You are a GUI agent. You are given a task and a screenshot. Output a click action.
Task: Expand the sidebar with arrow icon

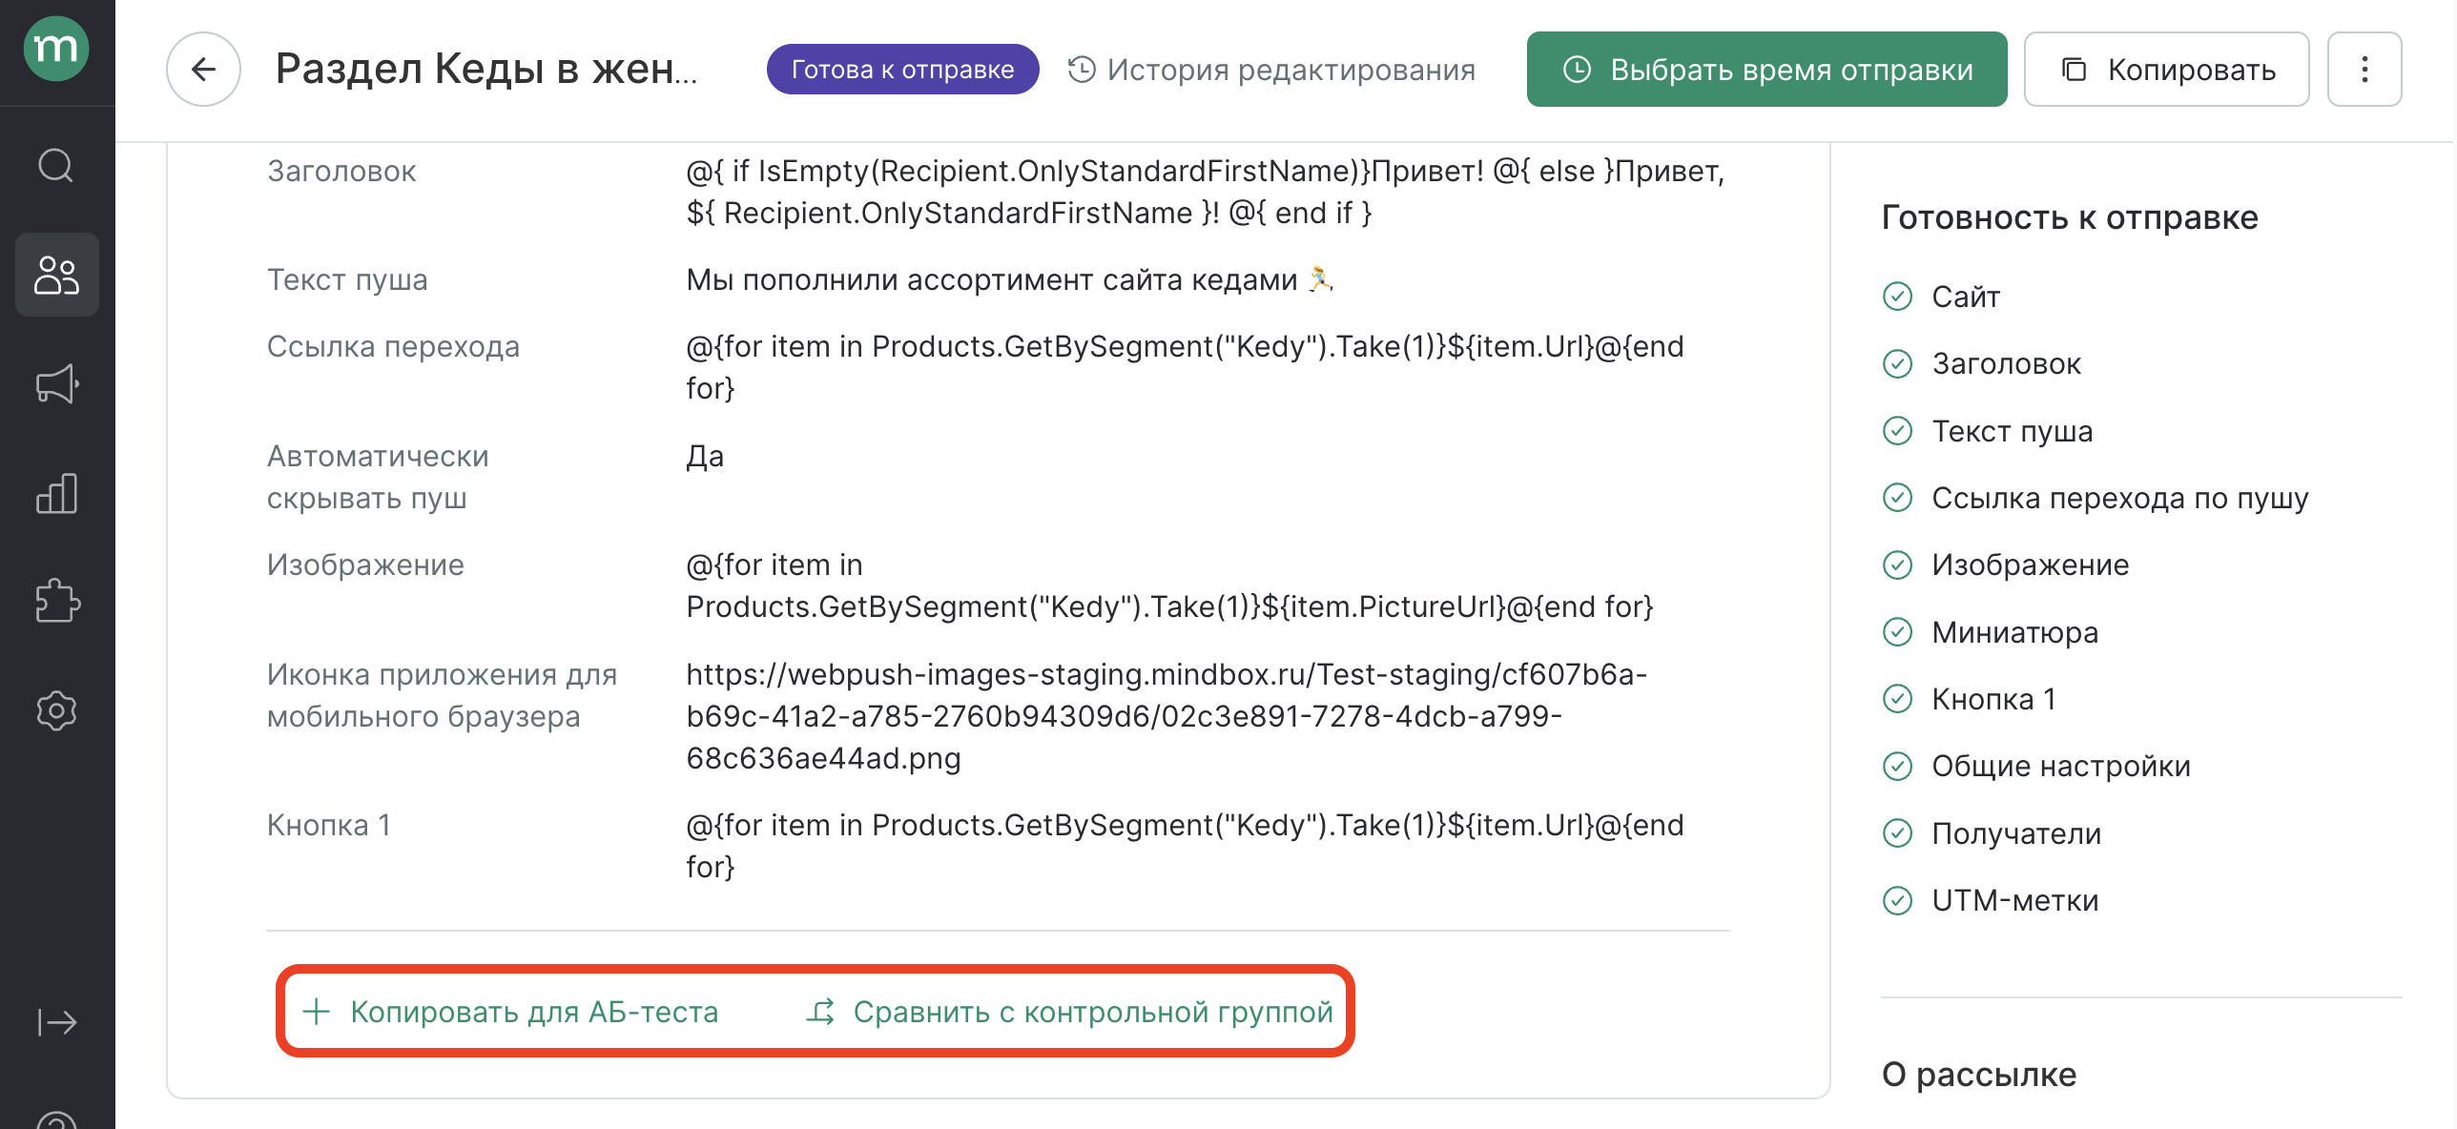point(56,1022)
